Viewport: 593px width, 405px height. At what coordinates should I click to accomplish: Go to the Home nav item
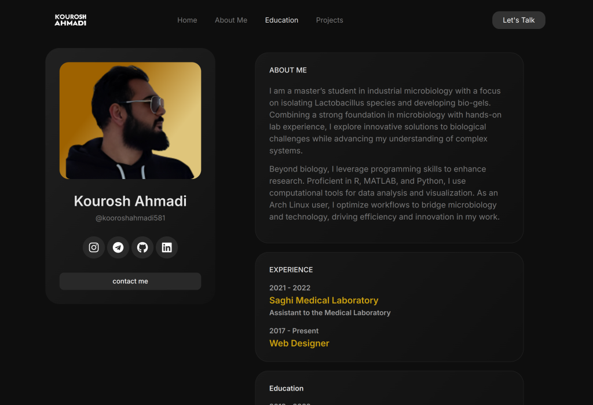click(187, 20)
